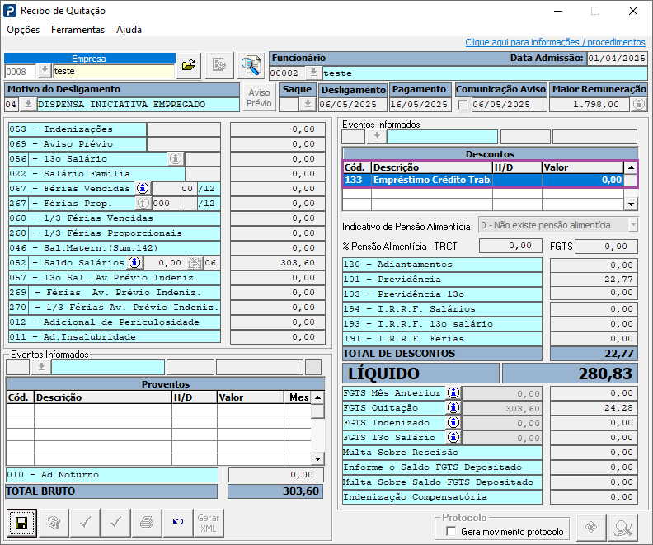Click the second checkmark toolbar button
The height and width of the screenshot is (545, 653).
[116, 523]
